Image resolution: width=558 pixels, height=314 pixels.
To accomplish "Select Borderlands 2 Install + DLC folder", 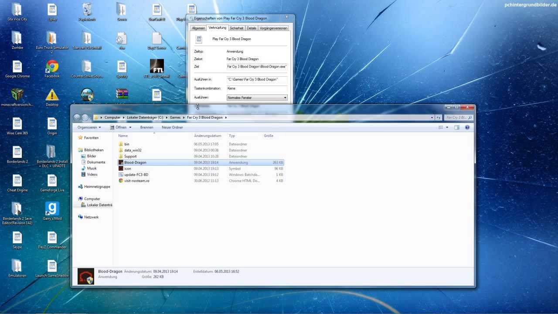I will coord(52,156).
